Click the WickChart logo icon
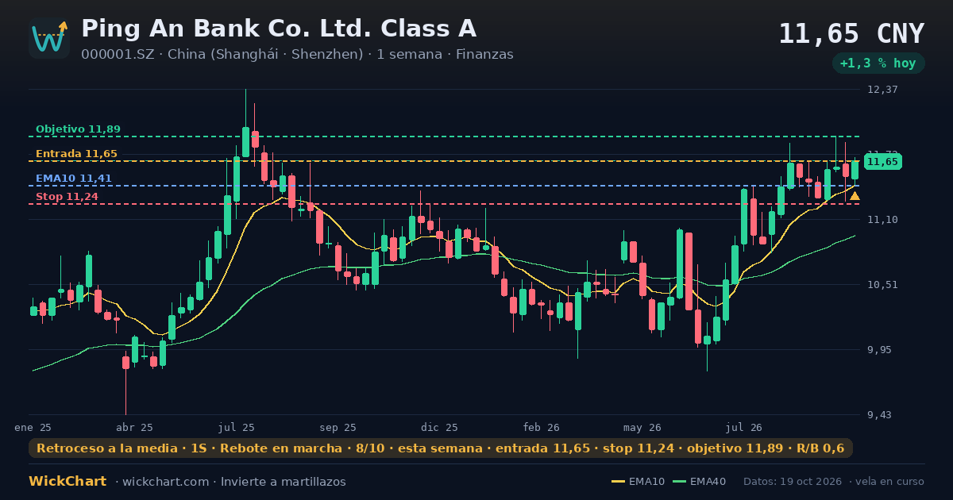 click(49, 38)
